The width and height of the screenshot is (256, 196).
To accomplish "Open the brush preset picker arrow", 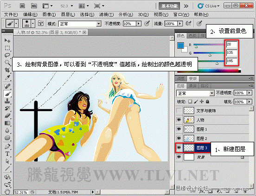I will coord(33,24).
